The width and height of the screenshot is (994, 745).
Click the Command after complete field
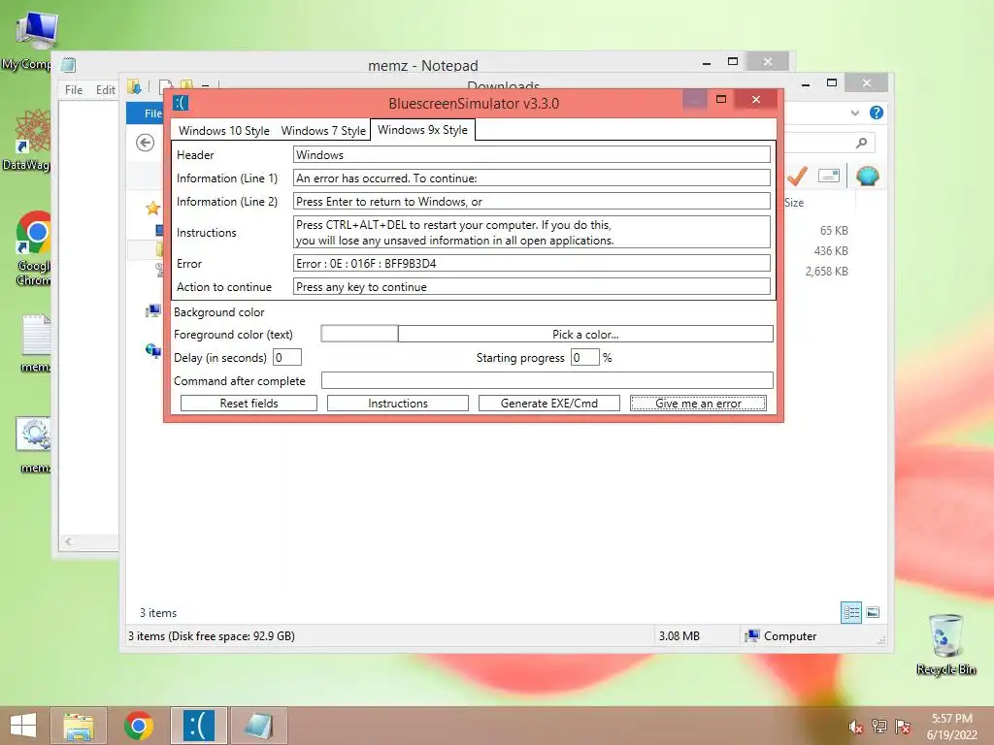coord(547,380)
